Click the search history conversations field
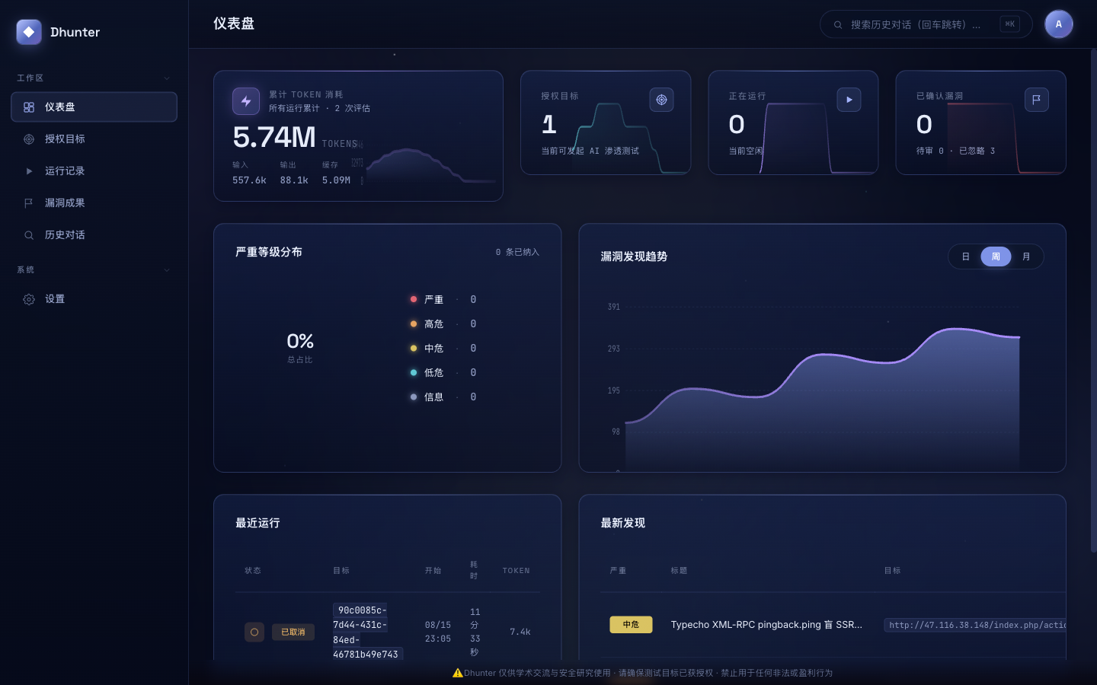The width and height of the screenshot is (1097, 685). click(x=926, y=24)
